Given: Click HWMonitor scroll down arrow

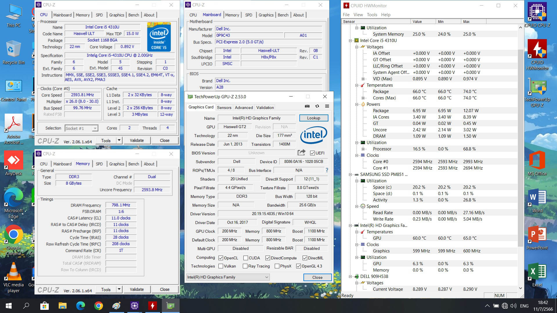Looking at the screenshot, I should [x=520, y=288].
